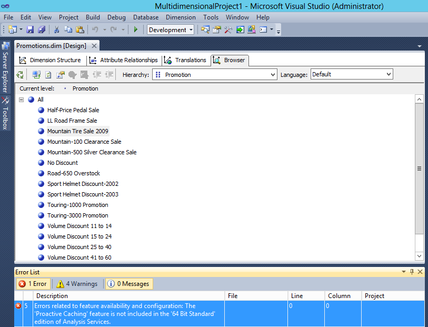Click the grayed-out icon left of the indent icons
Image resolution: width=428 pixels, height=327 pixels.
84,75
